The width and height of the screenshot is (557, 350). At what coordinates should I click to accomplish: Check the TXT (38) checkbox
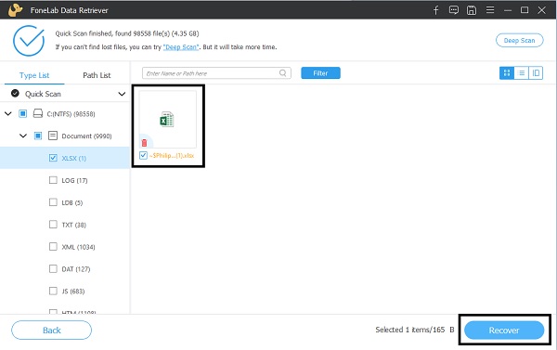pyautogui.click(x=53, y=225)
